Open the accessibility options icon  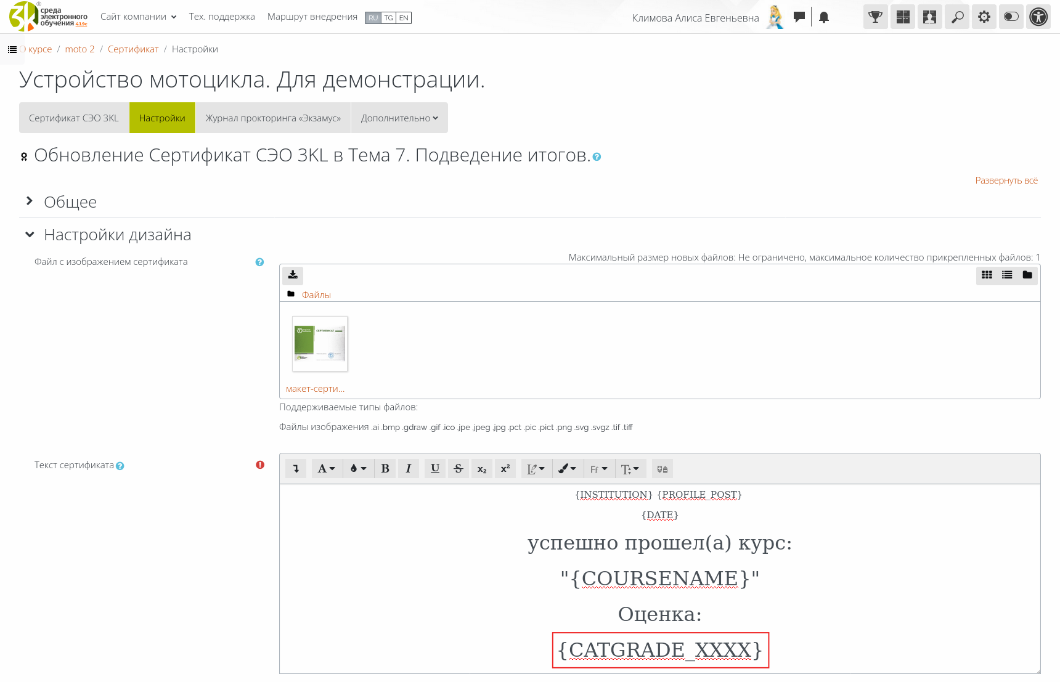1038,17
